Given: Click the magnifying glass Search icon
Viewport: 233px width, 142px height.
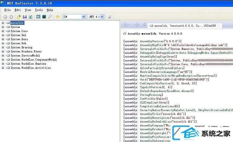Looking at the screenshot, I should click(50, 17).
